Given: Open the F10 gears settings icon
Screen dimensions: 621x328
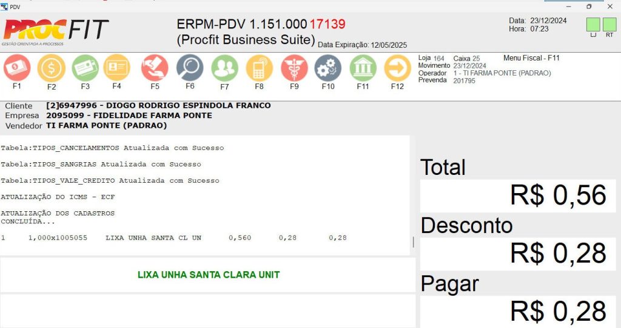Looking at the screenshot, I should 328,68.
